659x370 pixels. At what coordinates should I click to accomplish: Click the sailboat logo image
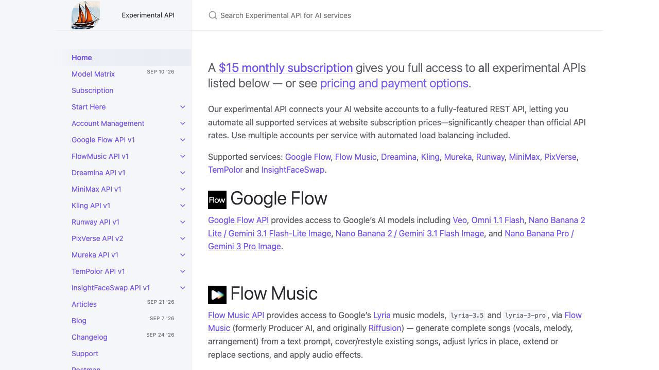(85, 15)
